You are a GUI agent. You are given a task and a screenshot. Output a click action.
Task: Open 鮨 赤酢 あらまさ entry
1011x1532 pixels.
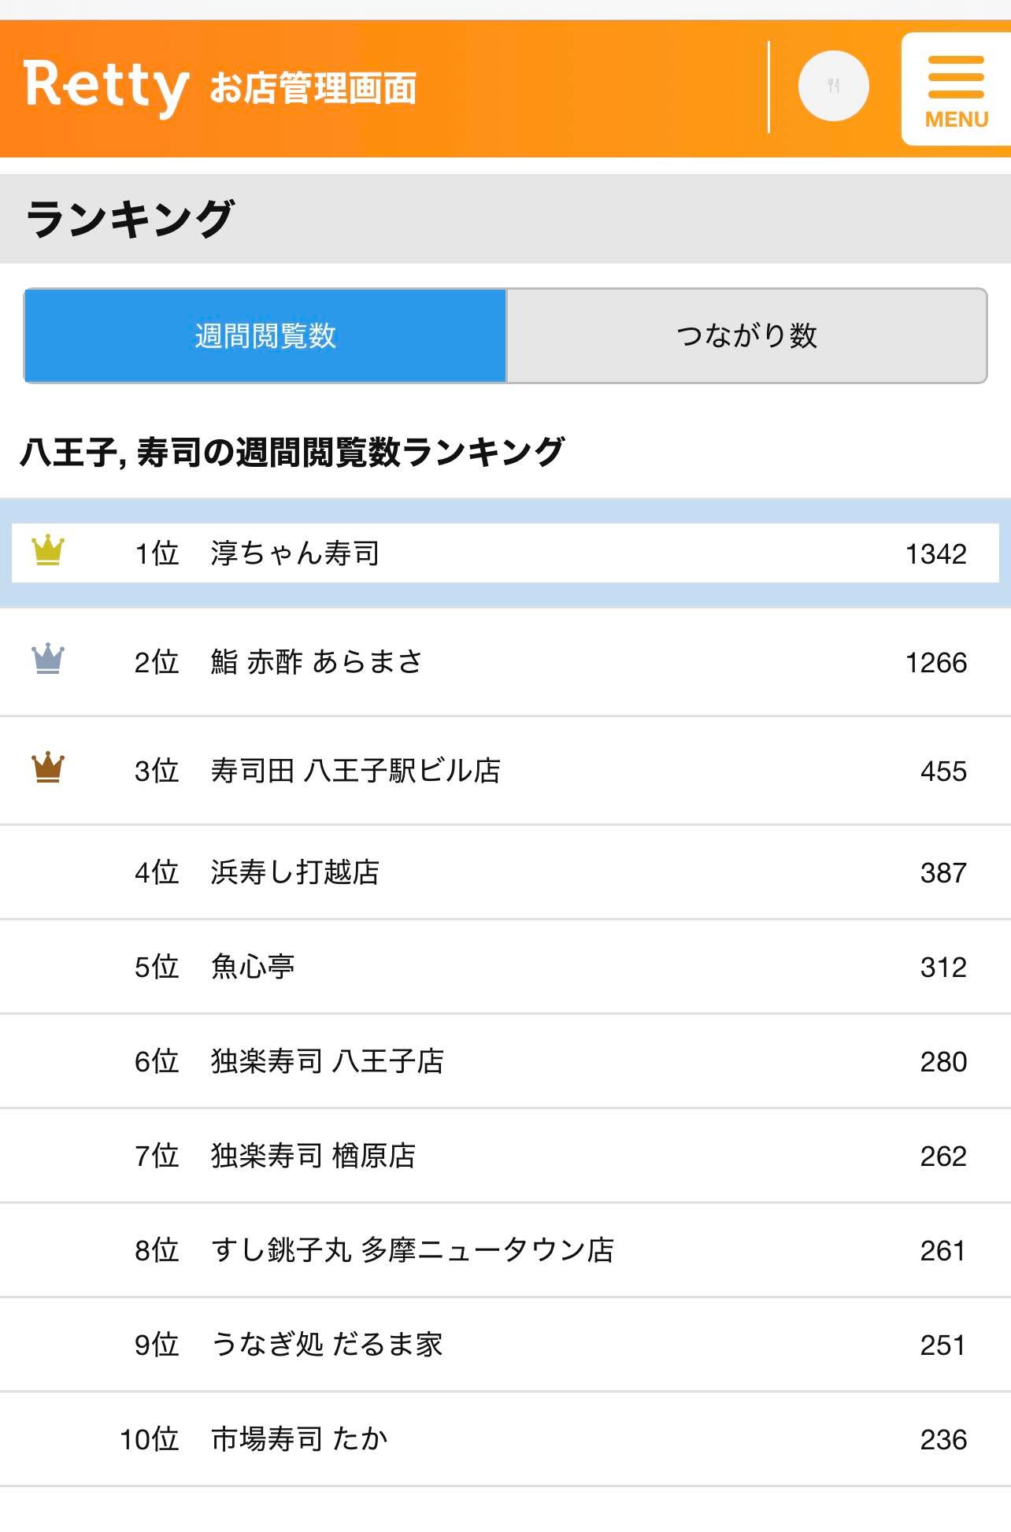[x=505, y=662]
